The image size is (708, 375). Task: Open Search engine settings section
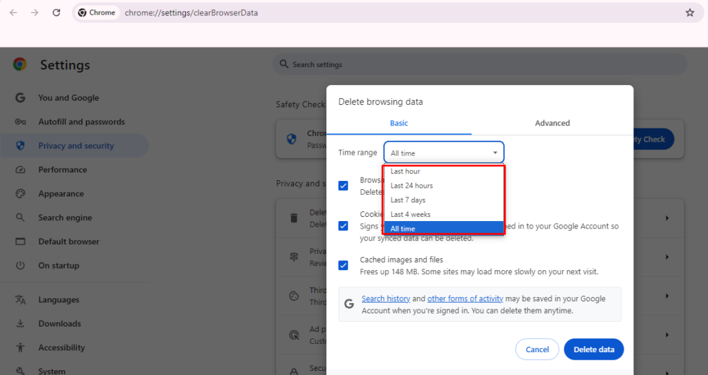[65, 218]
